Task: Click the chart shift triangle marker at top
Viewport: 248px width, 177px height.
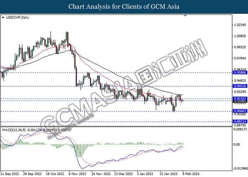Action: pos(185,16)
